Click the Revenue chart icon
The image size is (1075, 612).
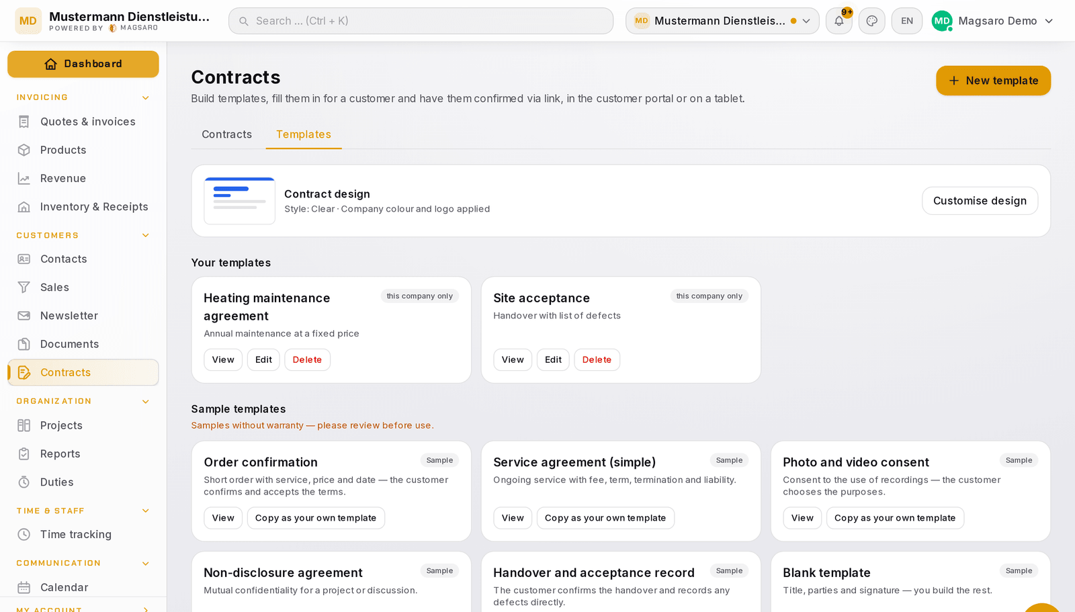[x=24, y=179]
